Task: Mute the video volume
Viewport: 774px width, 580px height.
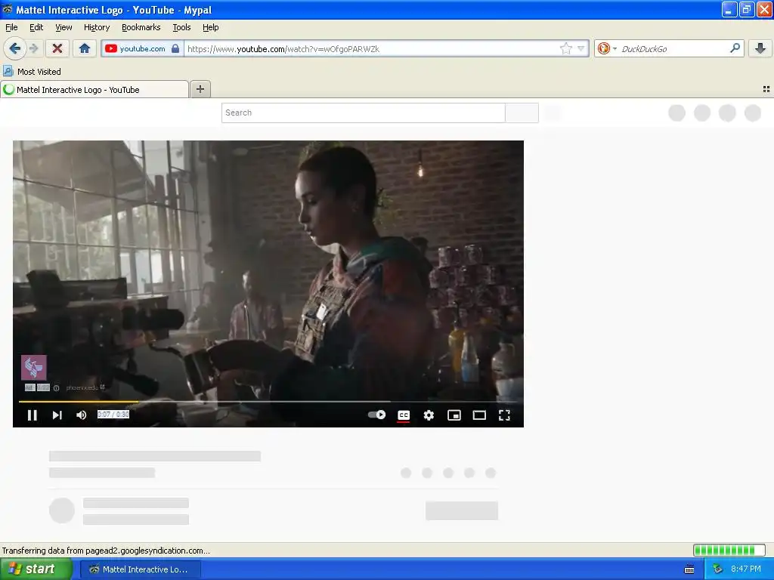Action: [x=82, y=415]
